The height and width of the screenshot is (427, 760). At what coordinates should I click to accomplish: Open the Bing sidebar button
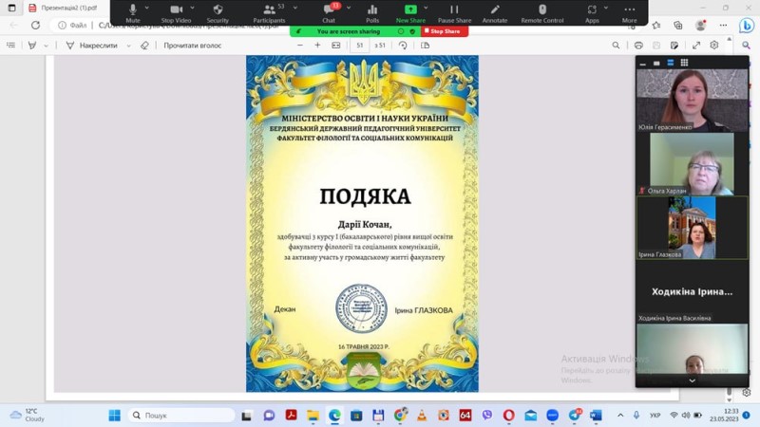(747, 26)
